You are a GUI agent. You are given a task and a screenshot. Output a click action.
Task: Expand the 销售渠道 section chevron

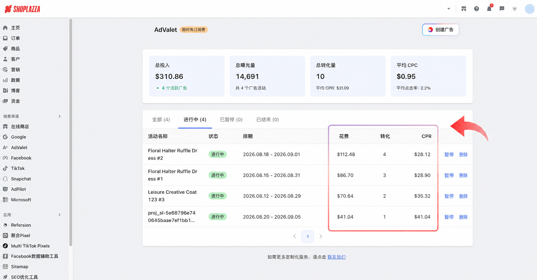(60, 116)
